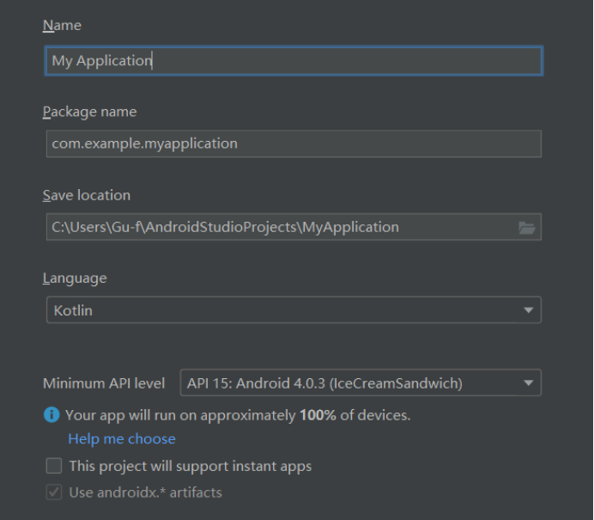This screenshot has height=520, width=594.
Task: Click the Name field label
Action: pyautogui.click(x=61, y=27)
